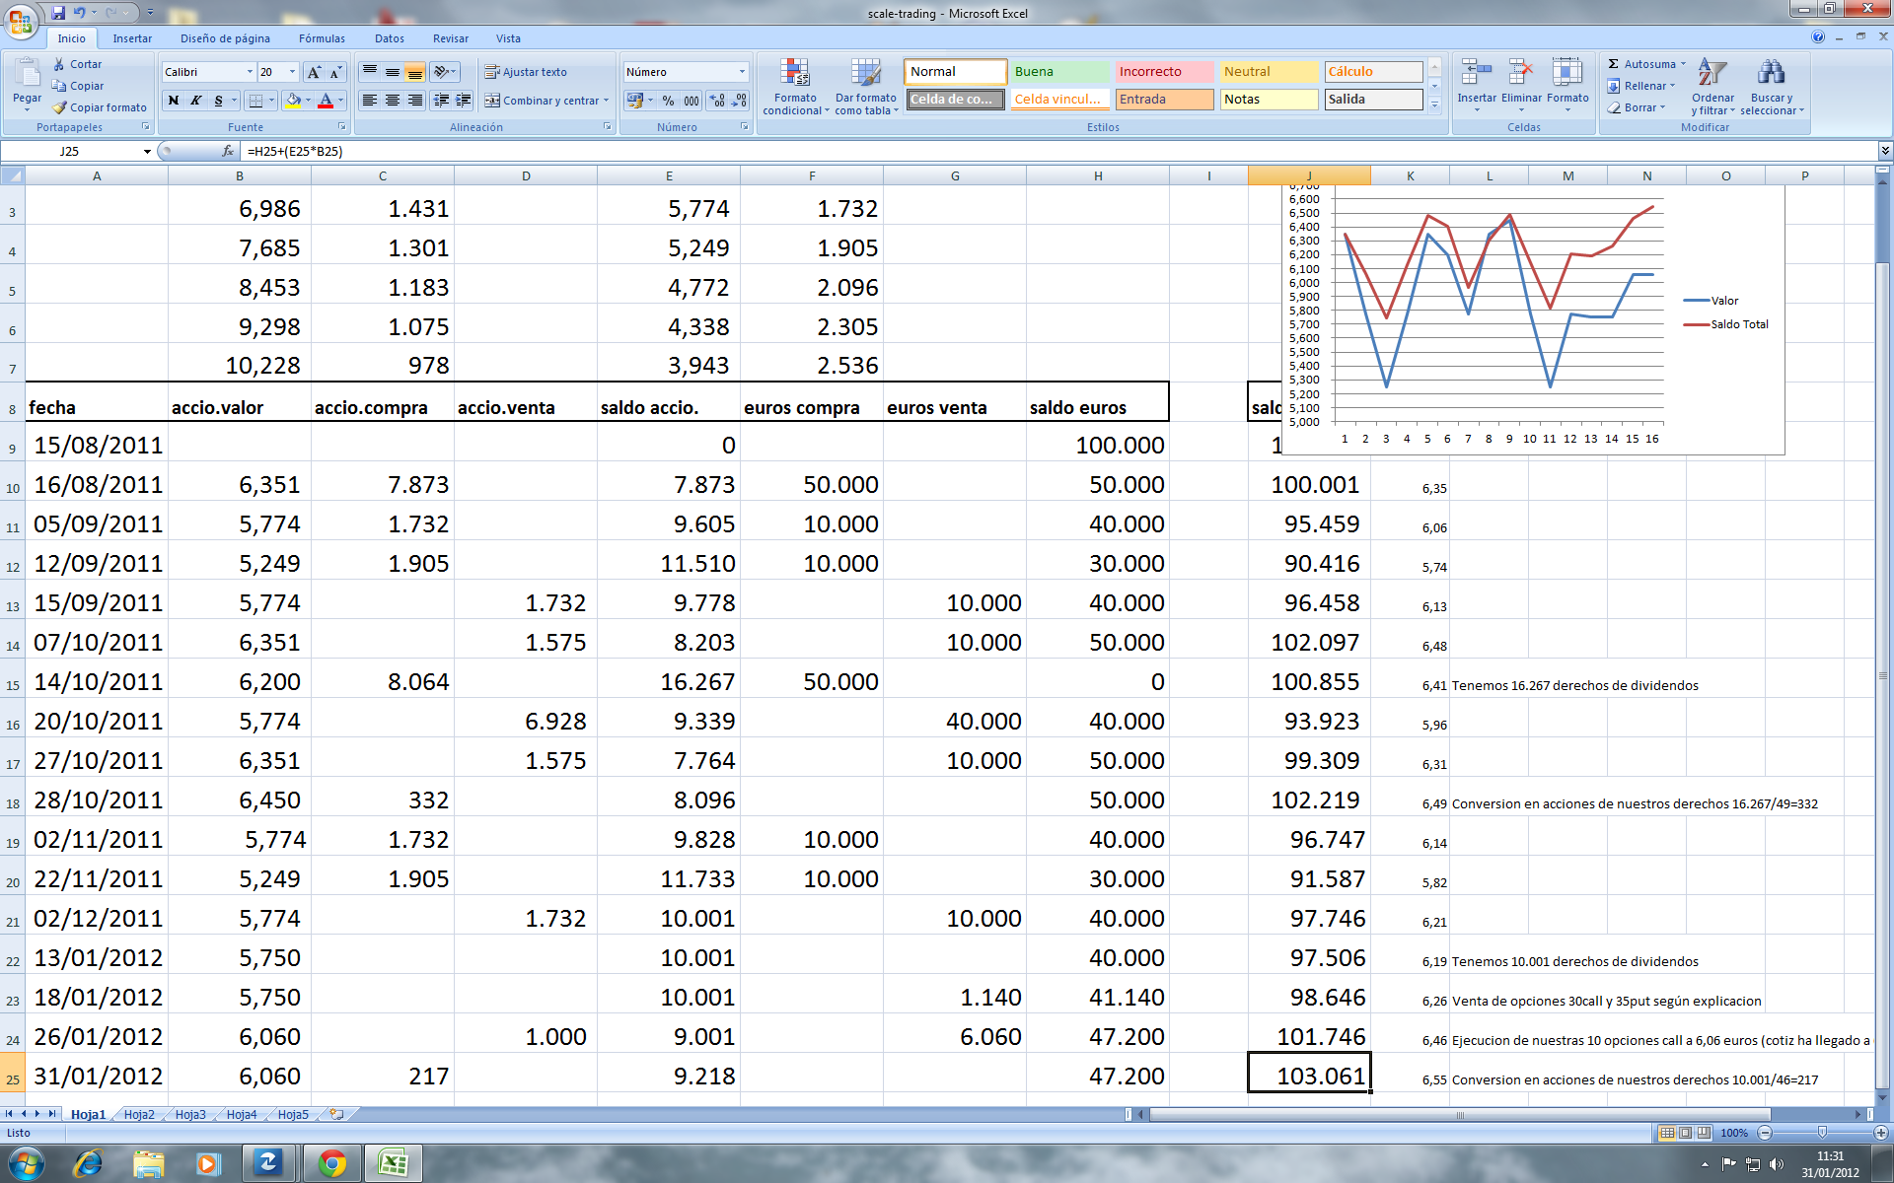Click the increase font size icon
This screenshot has width=1894, height=1183.
pos(314,72)
